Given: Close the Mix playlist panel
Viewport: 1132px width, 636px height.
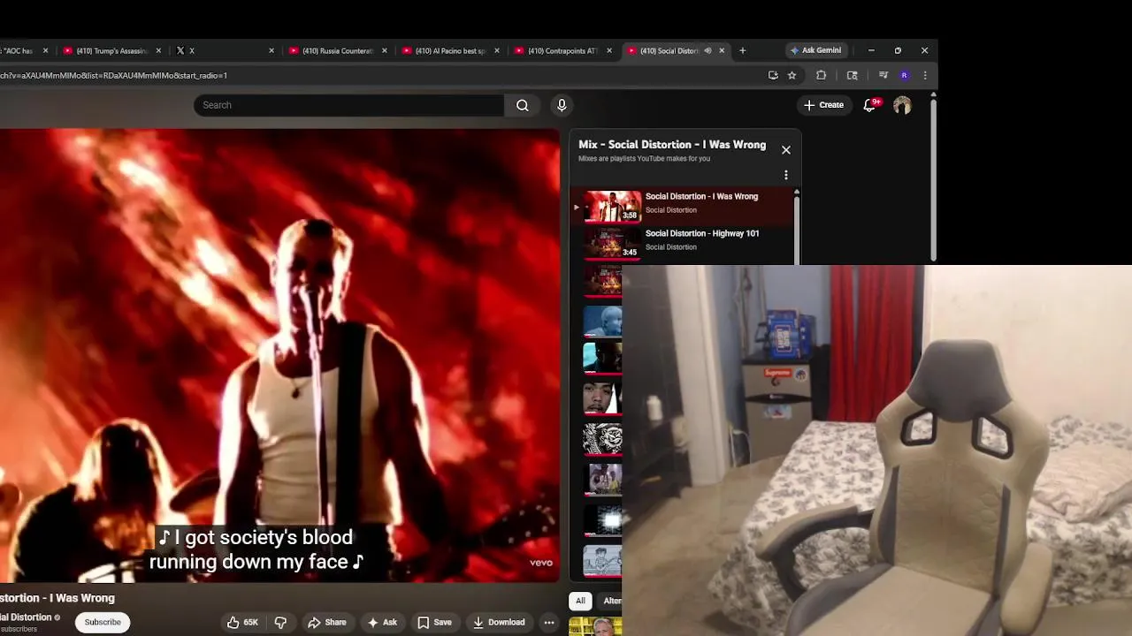Looking at the screenshot, I should 786,150.
